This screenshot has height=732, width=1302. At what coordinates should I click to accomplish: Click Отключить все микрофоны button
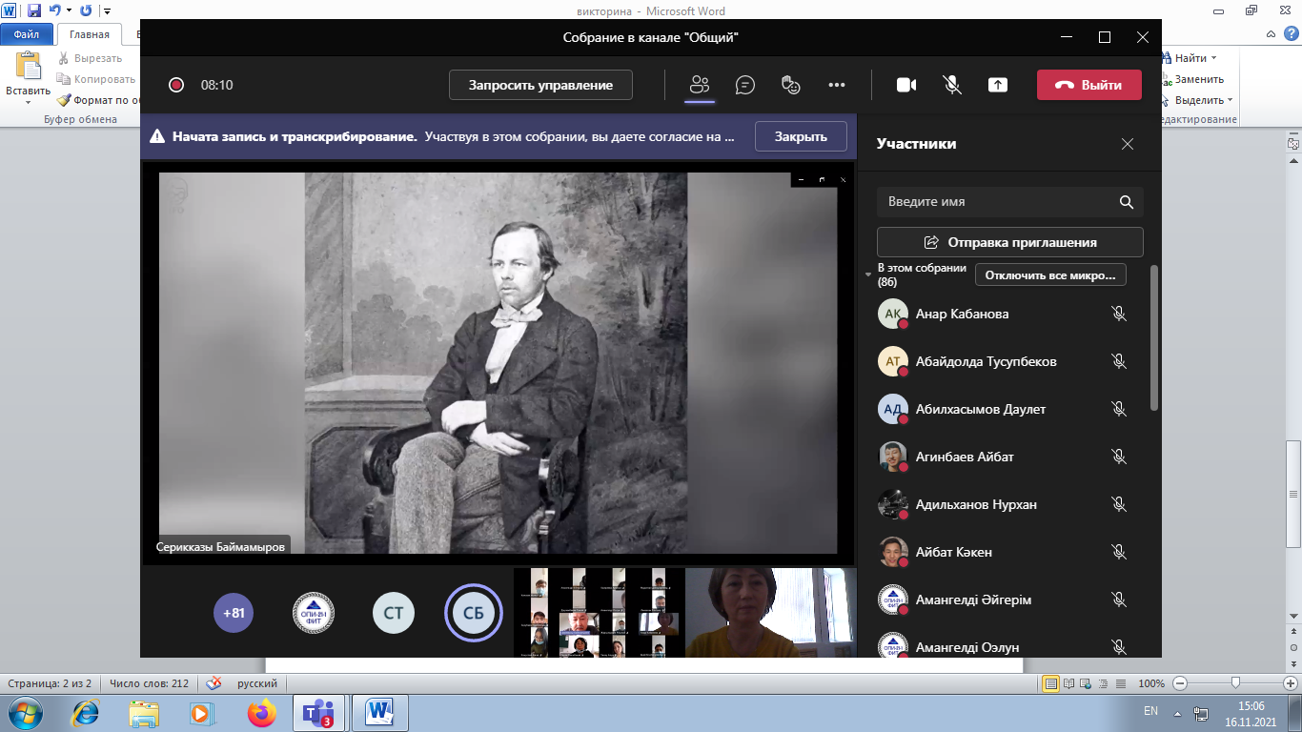tap(1050, 275)
